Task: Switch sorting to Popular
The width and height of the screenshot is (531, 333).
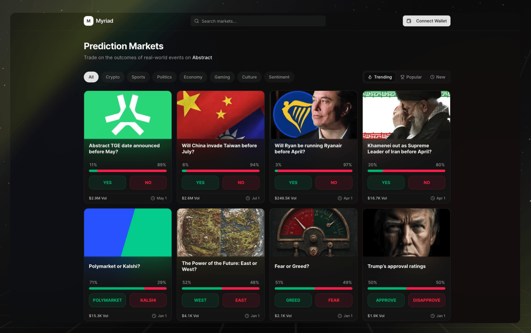Action: 411,77
